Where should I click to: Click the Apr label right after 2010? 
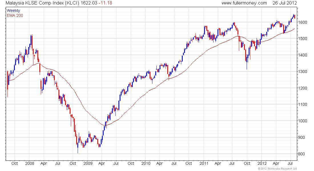point(159,163)
